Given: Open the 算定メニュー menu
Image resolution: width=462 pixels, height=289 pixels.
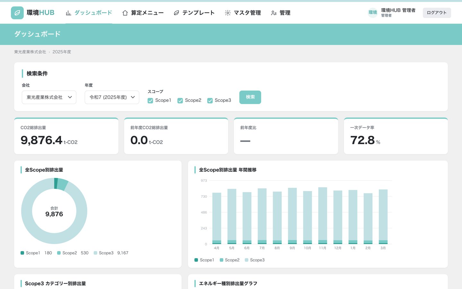Looking at the screenshot, I should tap(143, 13).
